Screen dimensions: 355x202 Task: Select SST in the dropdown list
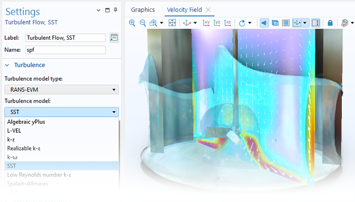tap(61, 166)
